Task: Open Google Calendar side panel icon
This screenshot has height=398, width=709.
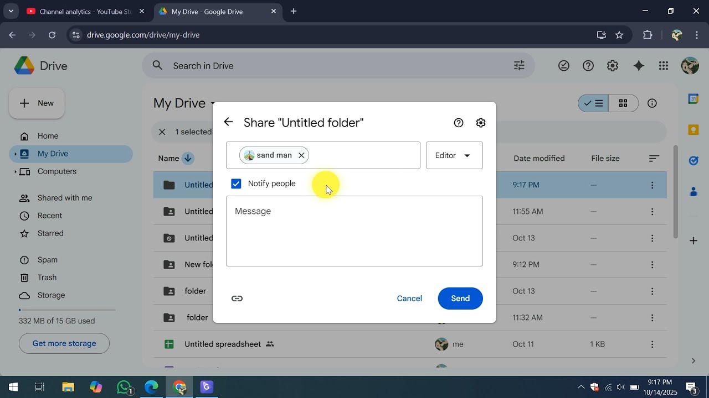Action: (x=693, y=98)
